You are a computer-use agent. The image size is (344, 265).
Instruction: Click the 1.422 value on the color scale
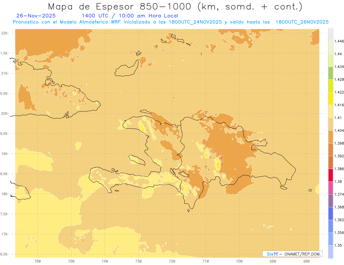[x=339, y=92]
